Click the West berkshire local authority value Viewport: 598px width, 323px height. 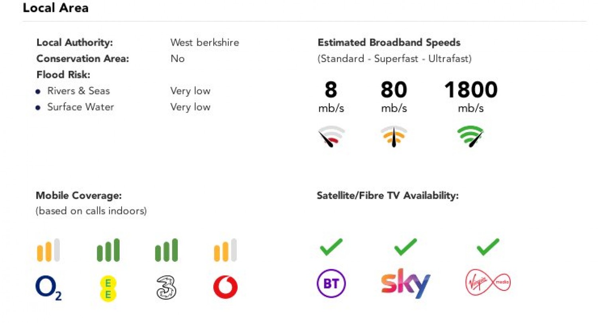point(205,43)
